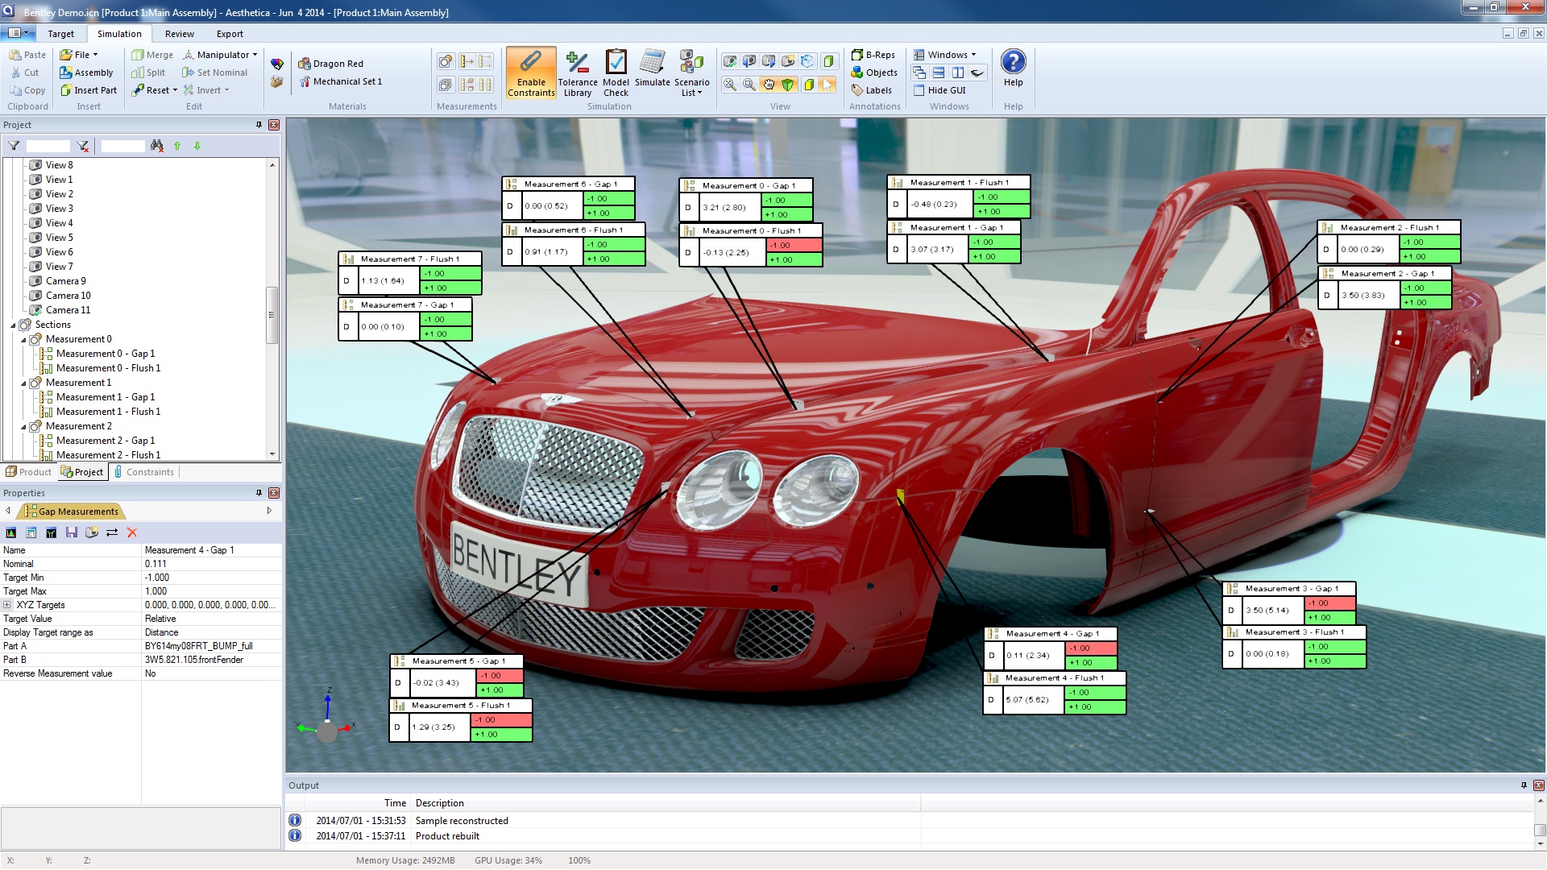
Task: Collapse the Measurement 1 tree node
Action: (23, 383)
